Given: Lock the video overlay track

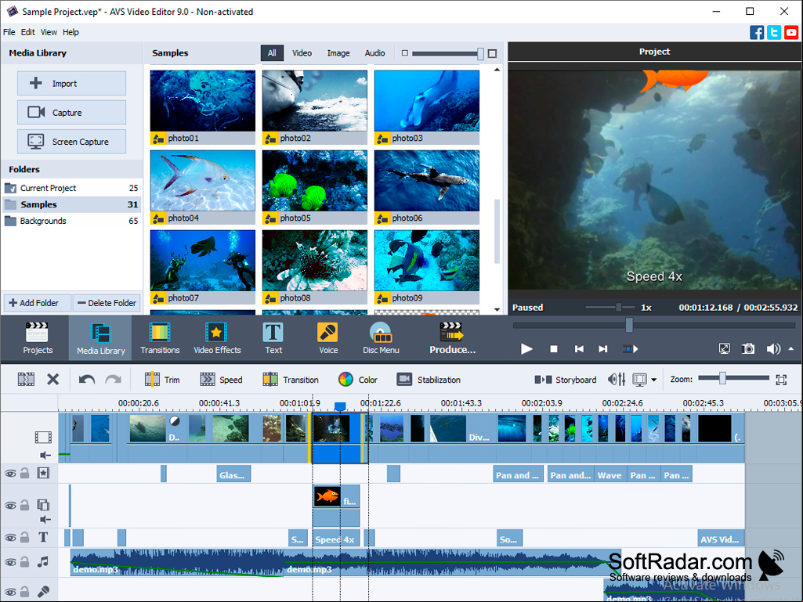Looking at the screenshot, I should click(24, 505).
